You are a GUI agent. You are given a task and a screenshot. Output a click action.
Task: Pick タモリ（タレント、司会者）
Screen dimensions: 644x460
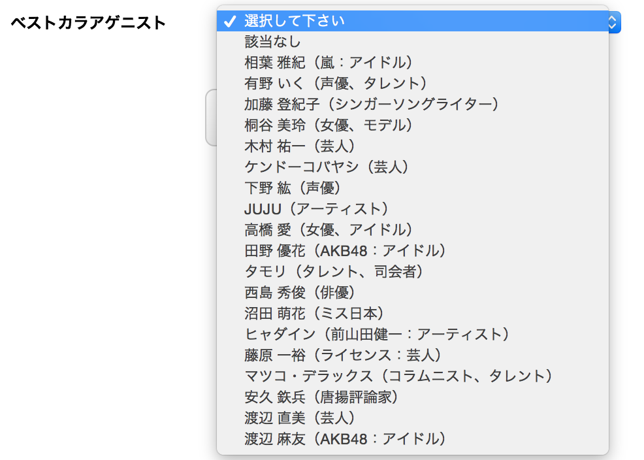pos(412,272)
